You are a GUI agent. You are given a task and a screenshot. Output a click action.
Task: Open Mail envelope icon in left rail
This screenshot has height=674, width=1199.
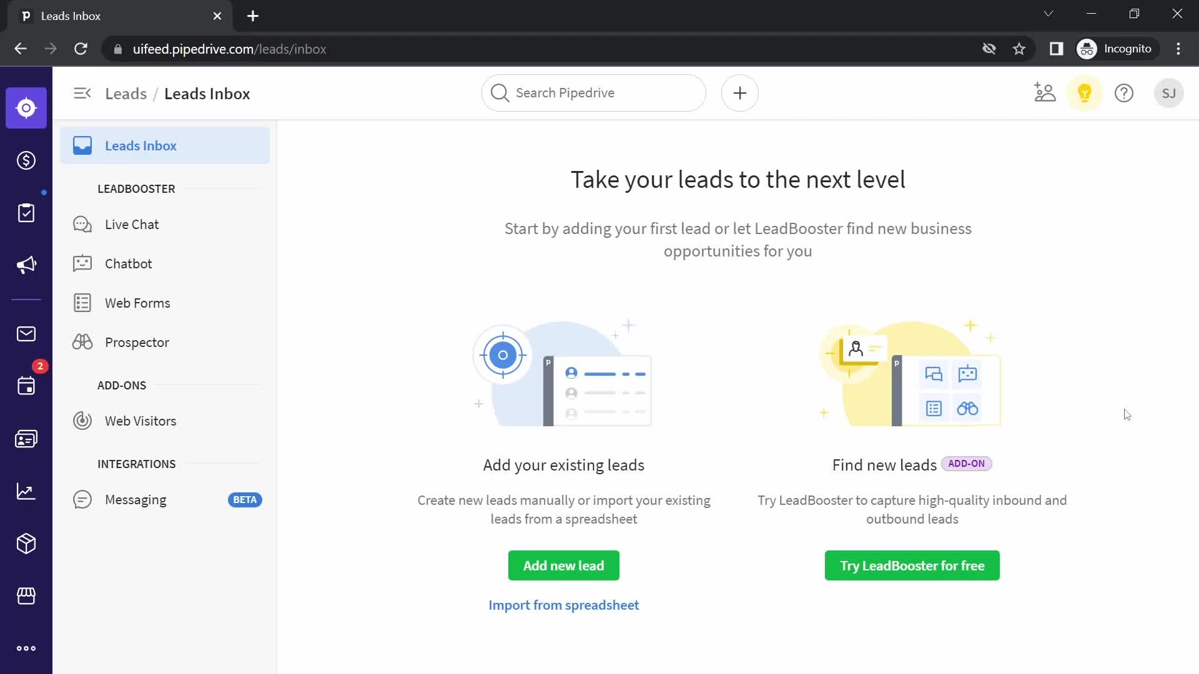click(26, 334)
